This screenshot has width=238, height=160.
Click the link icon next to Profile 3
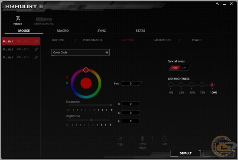click(x=36, y=57)
